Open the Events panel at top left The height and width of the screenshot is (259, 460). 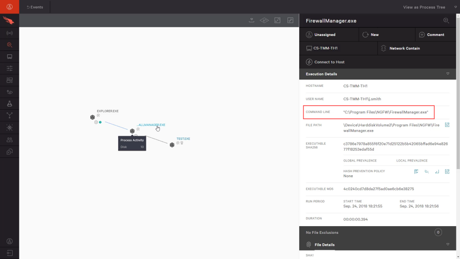pos(35,7)
